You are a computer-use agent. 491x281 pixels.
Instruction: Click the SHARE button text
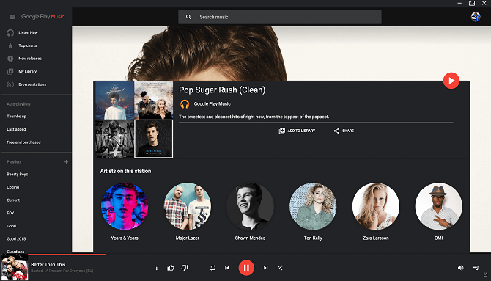point(348,131)
